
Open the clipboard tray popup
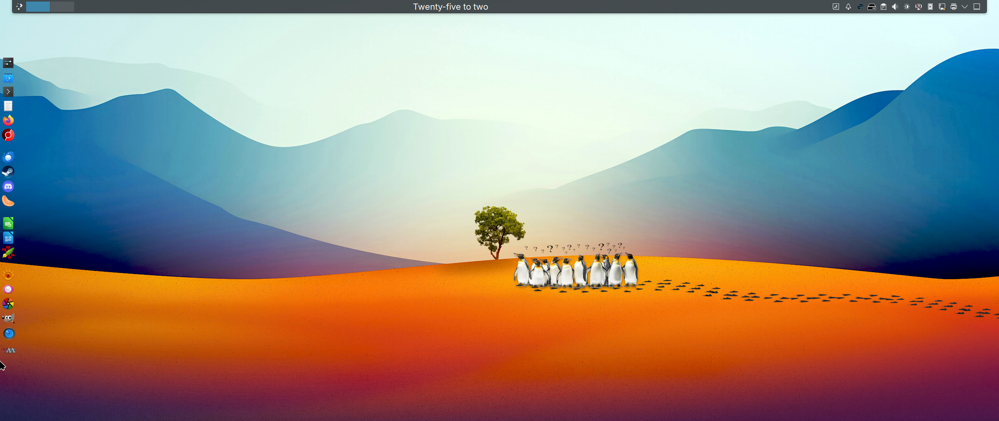coord(883,7)
